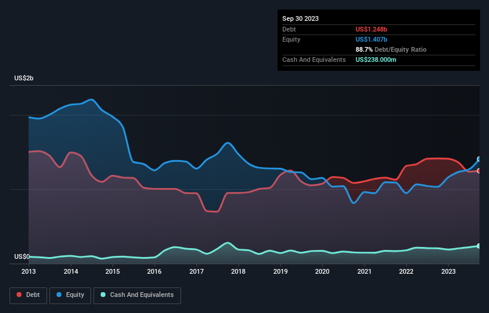Select the 2017 x-axis label
Viewport: 489px width, 313px height.
(197, 271)
